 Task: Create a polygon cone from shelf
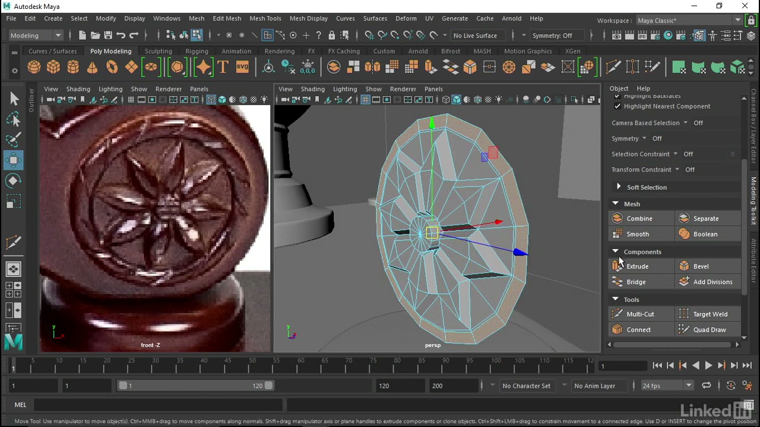[93, 67]
